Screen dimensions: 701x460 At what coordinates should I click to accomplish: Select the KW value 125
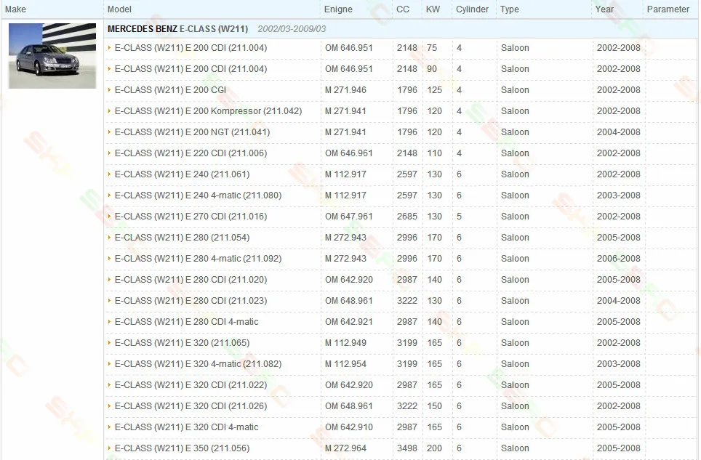click(434, 90)
